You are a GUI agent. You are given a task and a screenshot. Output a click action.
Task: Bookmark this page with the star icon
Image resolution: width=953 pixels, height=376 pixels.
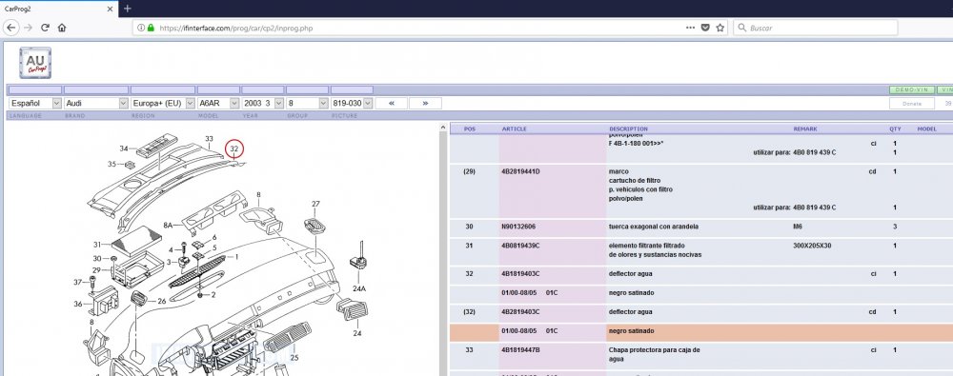point(720,28)
